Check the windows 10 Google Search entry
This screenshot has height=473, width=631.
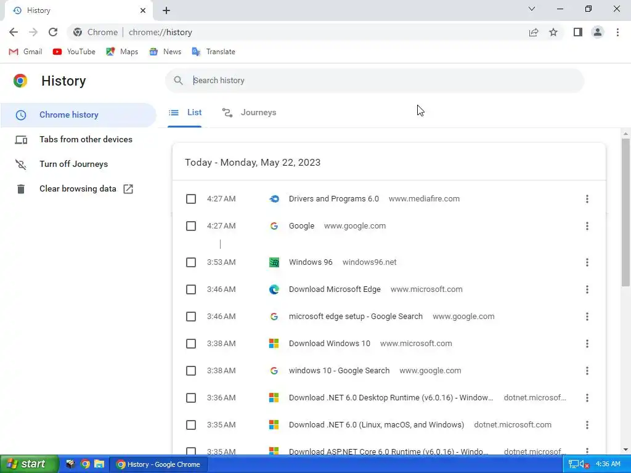[x=191, y=371]
